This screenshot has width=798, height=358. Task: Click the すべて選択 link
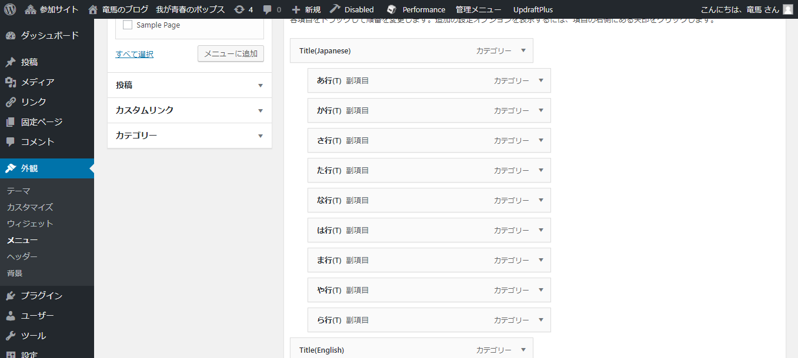point(135,54)
